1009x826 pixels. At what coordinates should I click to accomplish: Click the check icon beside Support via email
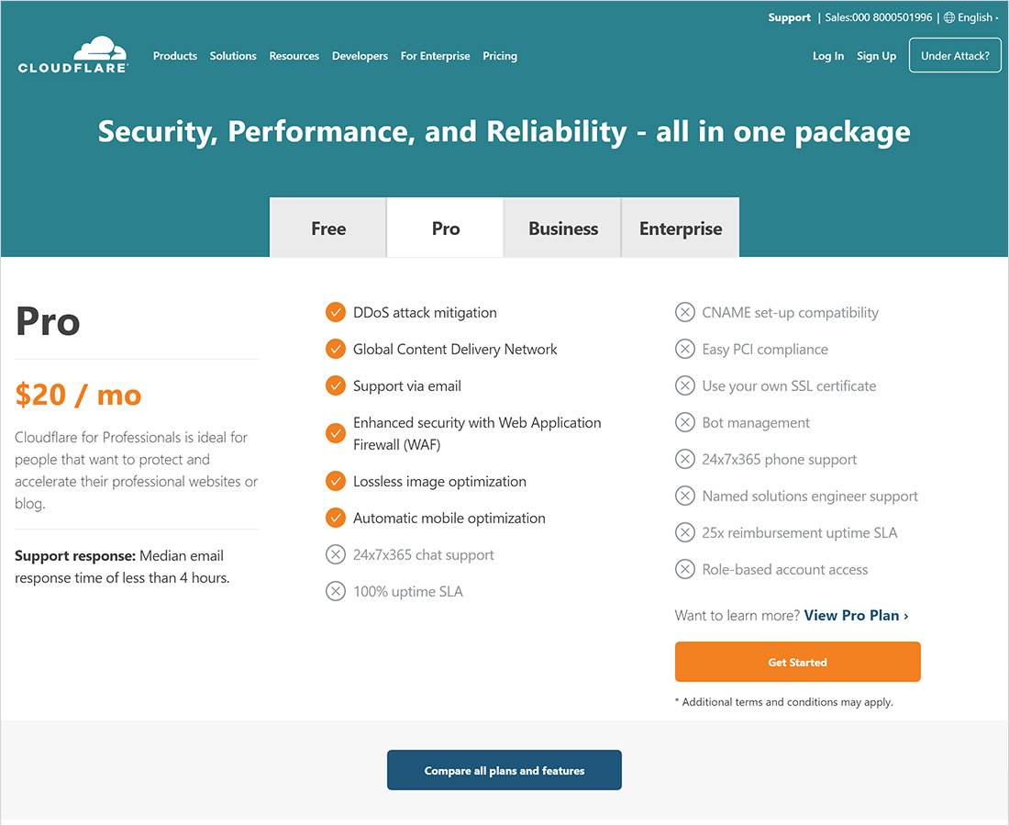point(336,386)
